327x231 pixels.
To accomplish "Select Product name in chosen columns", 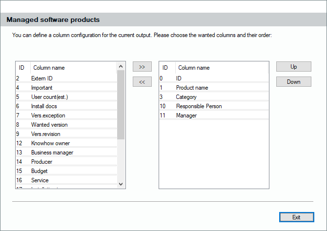I will [x=192, y=88].
